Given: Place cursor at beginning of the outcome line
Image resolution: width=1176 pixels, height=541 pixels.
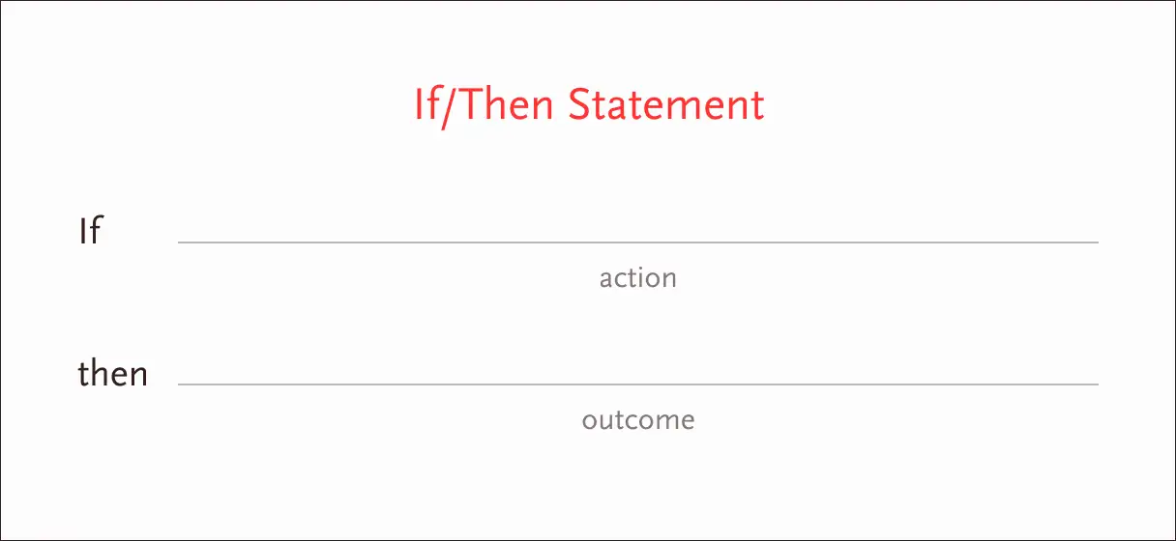Looking at the screenshot, I should pyautogui.click(x=181, y=384).
